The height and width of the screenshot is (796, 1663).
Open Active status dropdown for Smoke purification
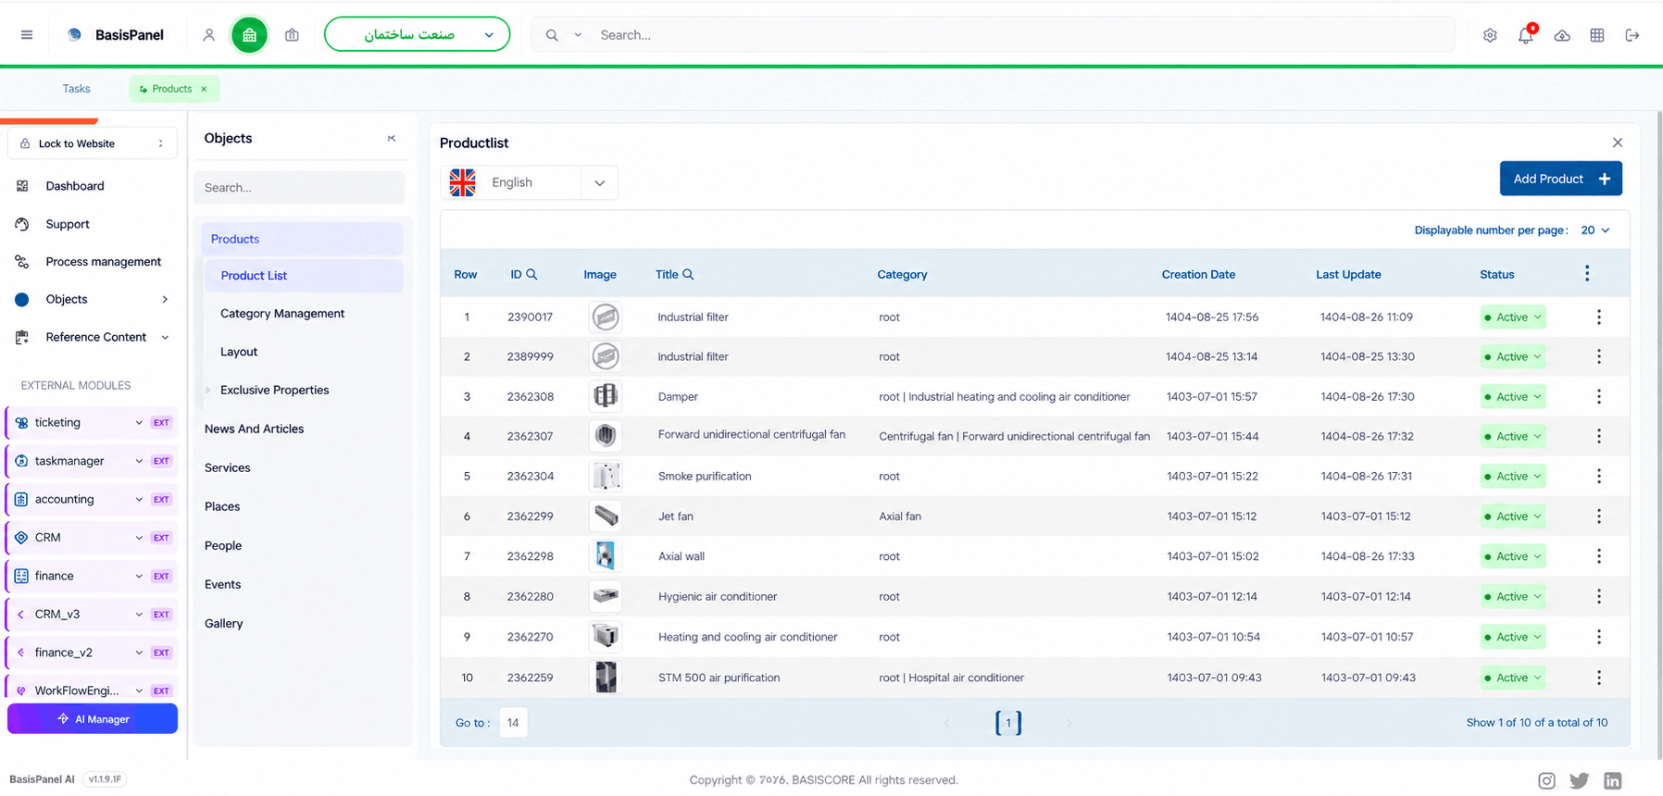tap(1513, 477)
